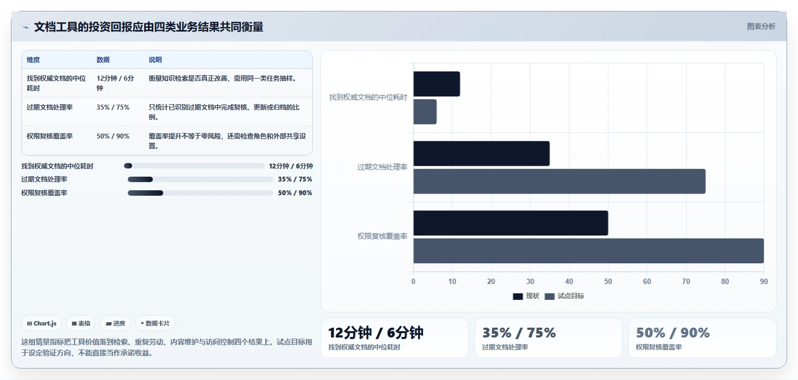This screenshot has height=380, width=798.
Task: Click the 图表分析 label in header
Action: tap(761, 26)
